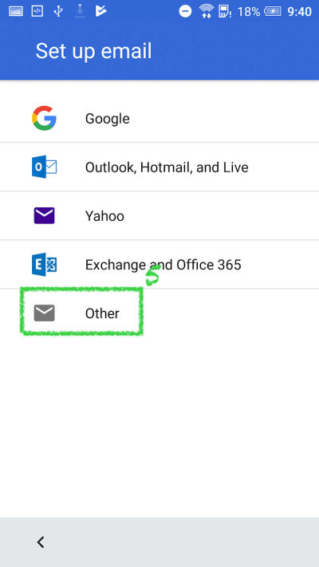
Task: Tap the gray Other envelope icon
Action: point(44,313)
